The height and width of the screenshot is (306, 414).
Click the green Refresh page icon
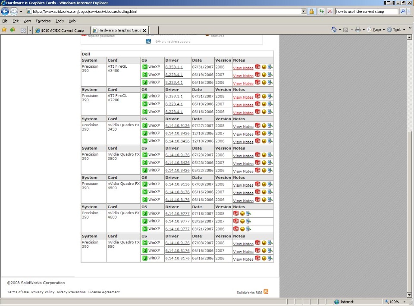pyautogui.click(x=321, y=11)
